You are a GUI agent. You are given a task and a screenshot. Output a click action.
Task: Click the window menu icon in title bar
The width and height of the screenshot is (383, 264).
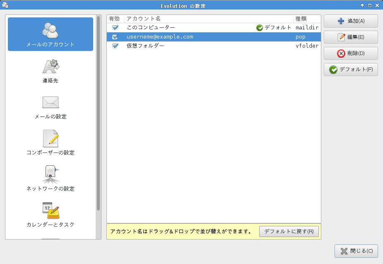(x=5, y=6)
